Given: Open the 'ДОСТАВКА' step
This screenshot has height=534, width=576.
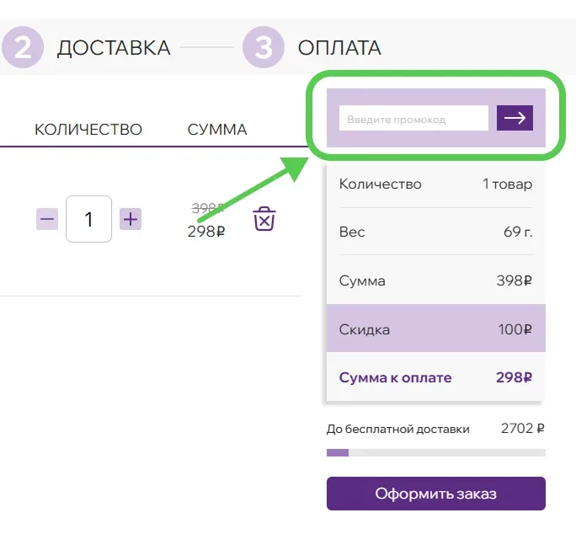Looking at the screenshot, I should (x=114, y=48).
